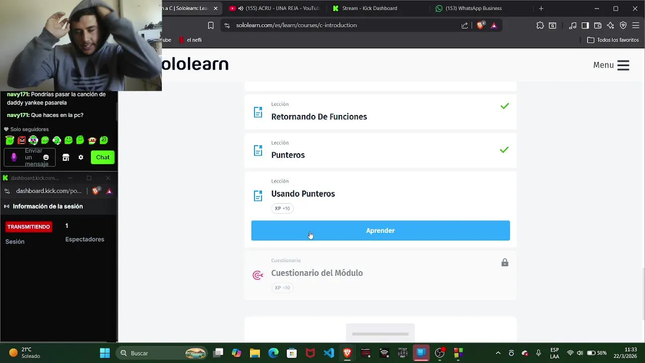This screenshot has height=363, width=645.
Task: Click navy171 username in first chat message
Action: click(x=18, y=94)
